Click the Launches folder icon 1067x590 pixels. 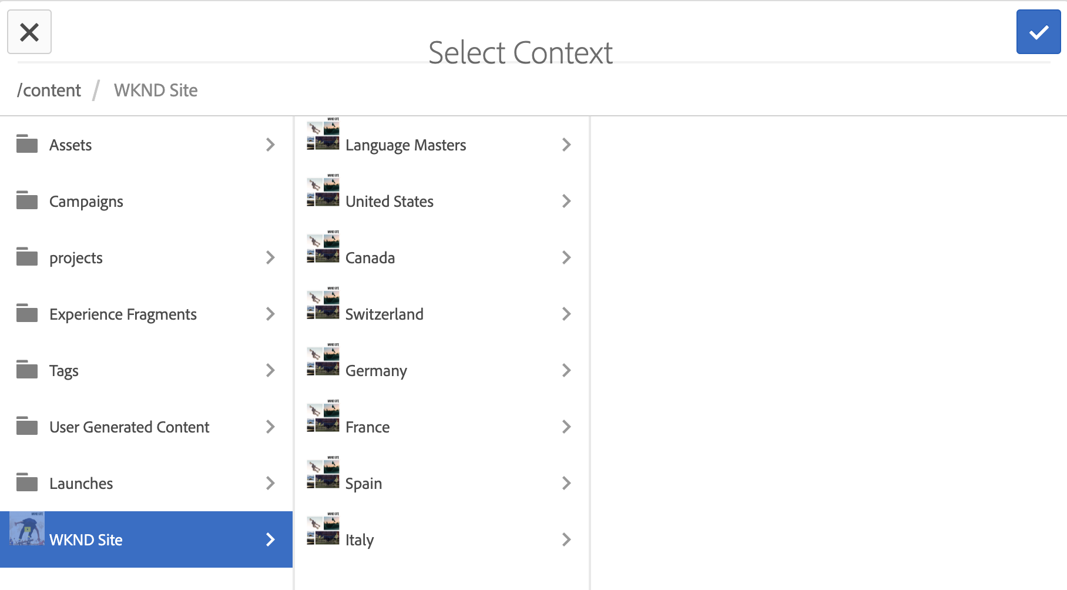[27, 482]
